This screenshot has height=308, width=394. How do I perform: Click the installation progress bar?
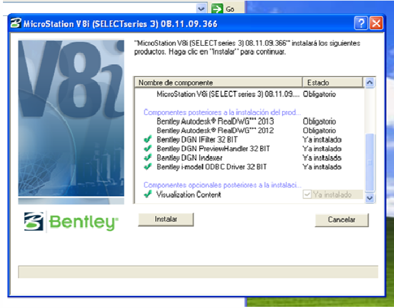(x=198, y=272)
